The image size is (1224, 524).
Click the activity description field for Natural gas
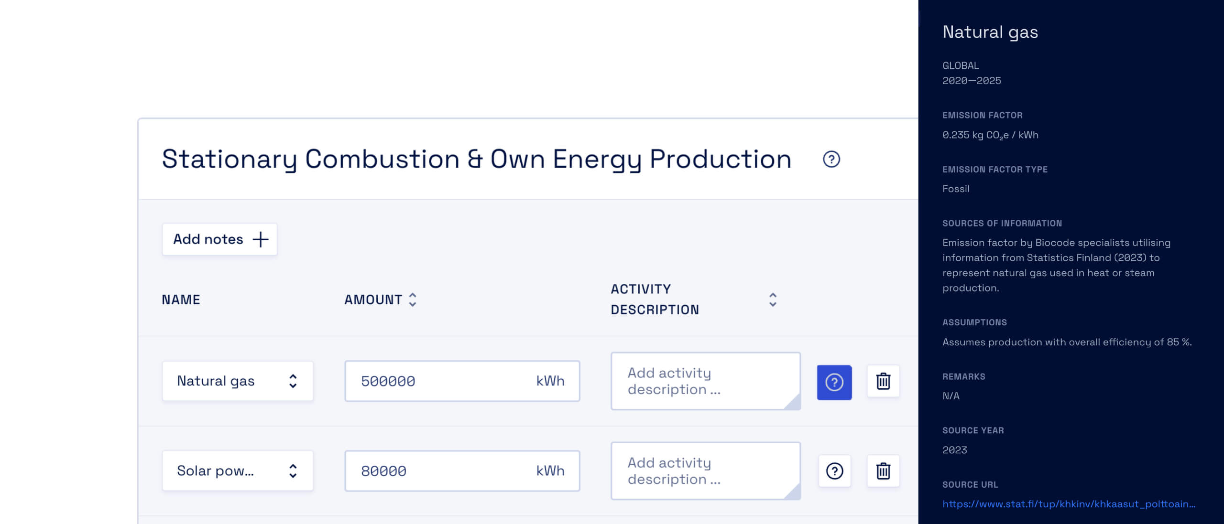(x=705, y=381)
